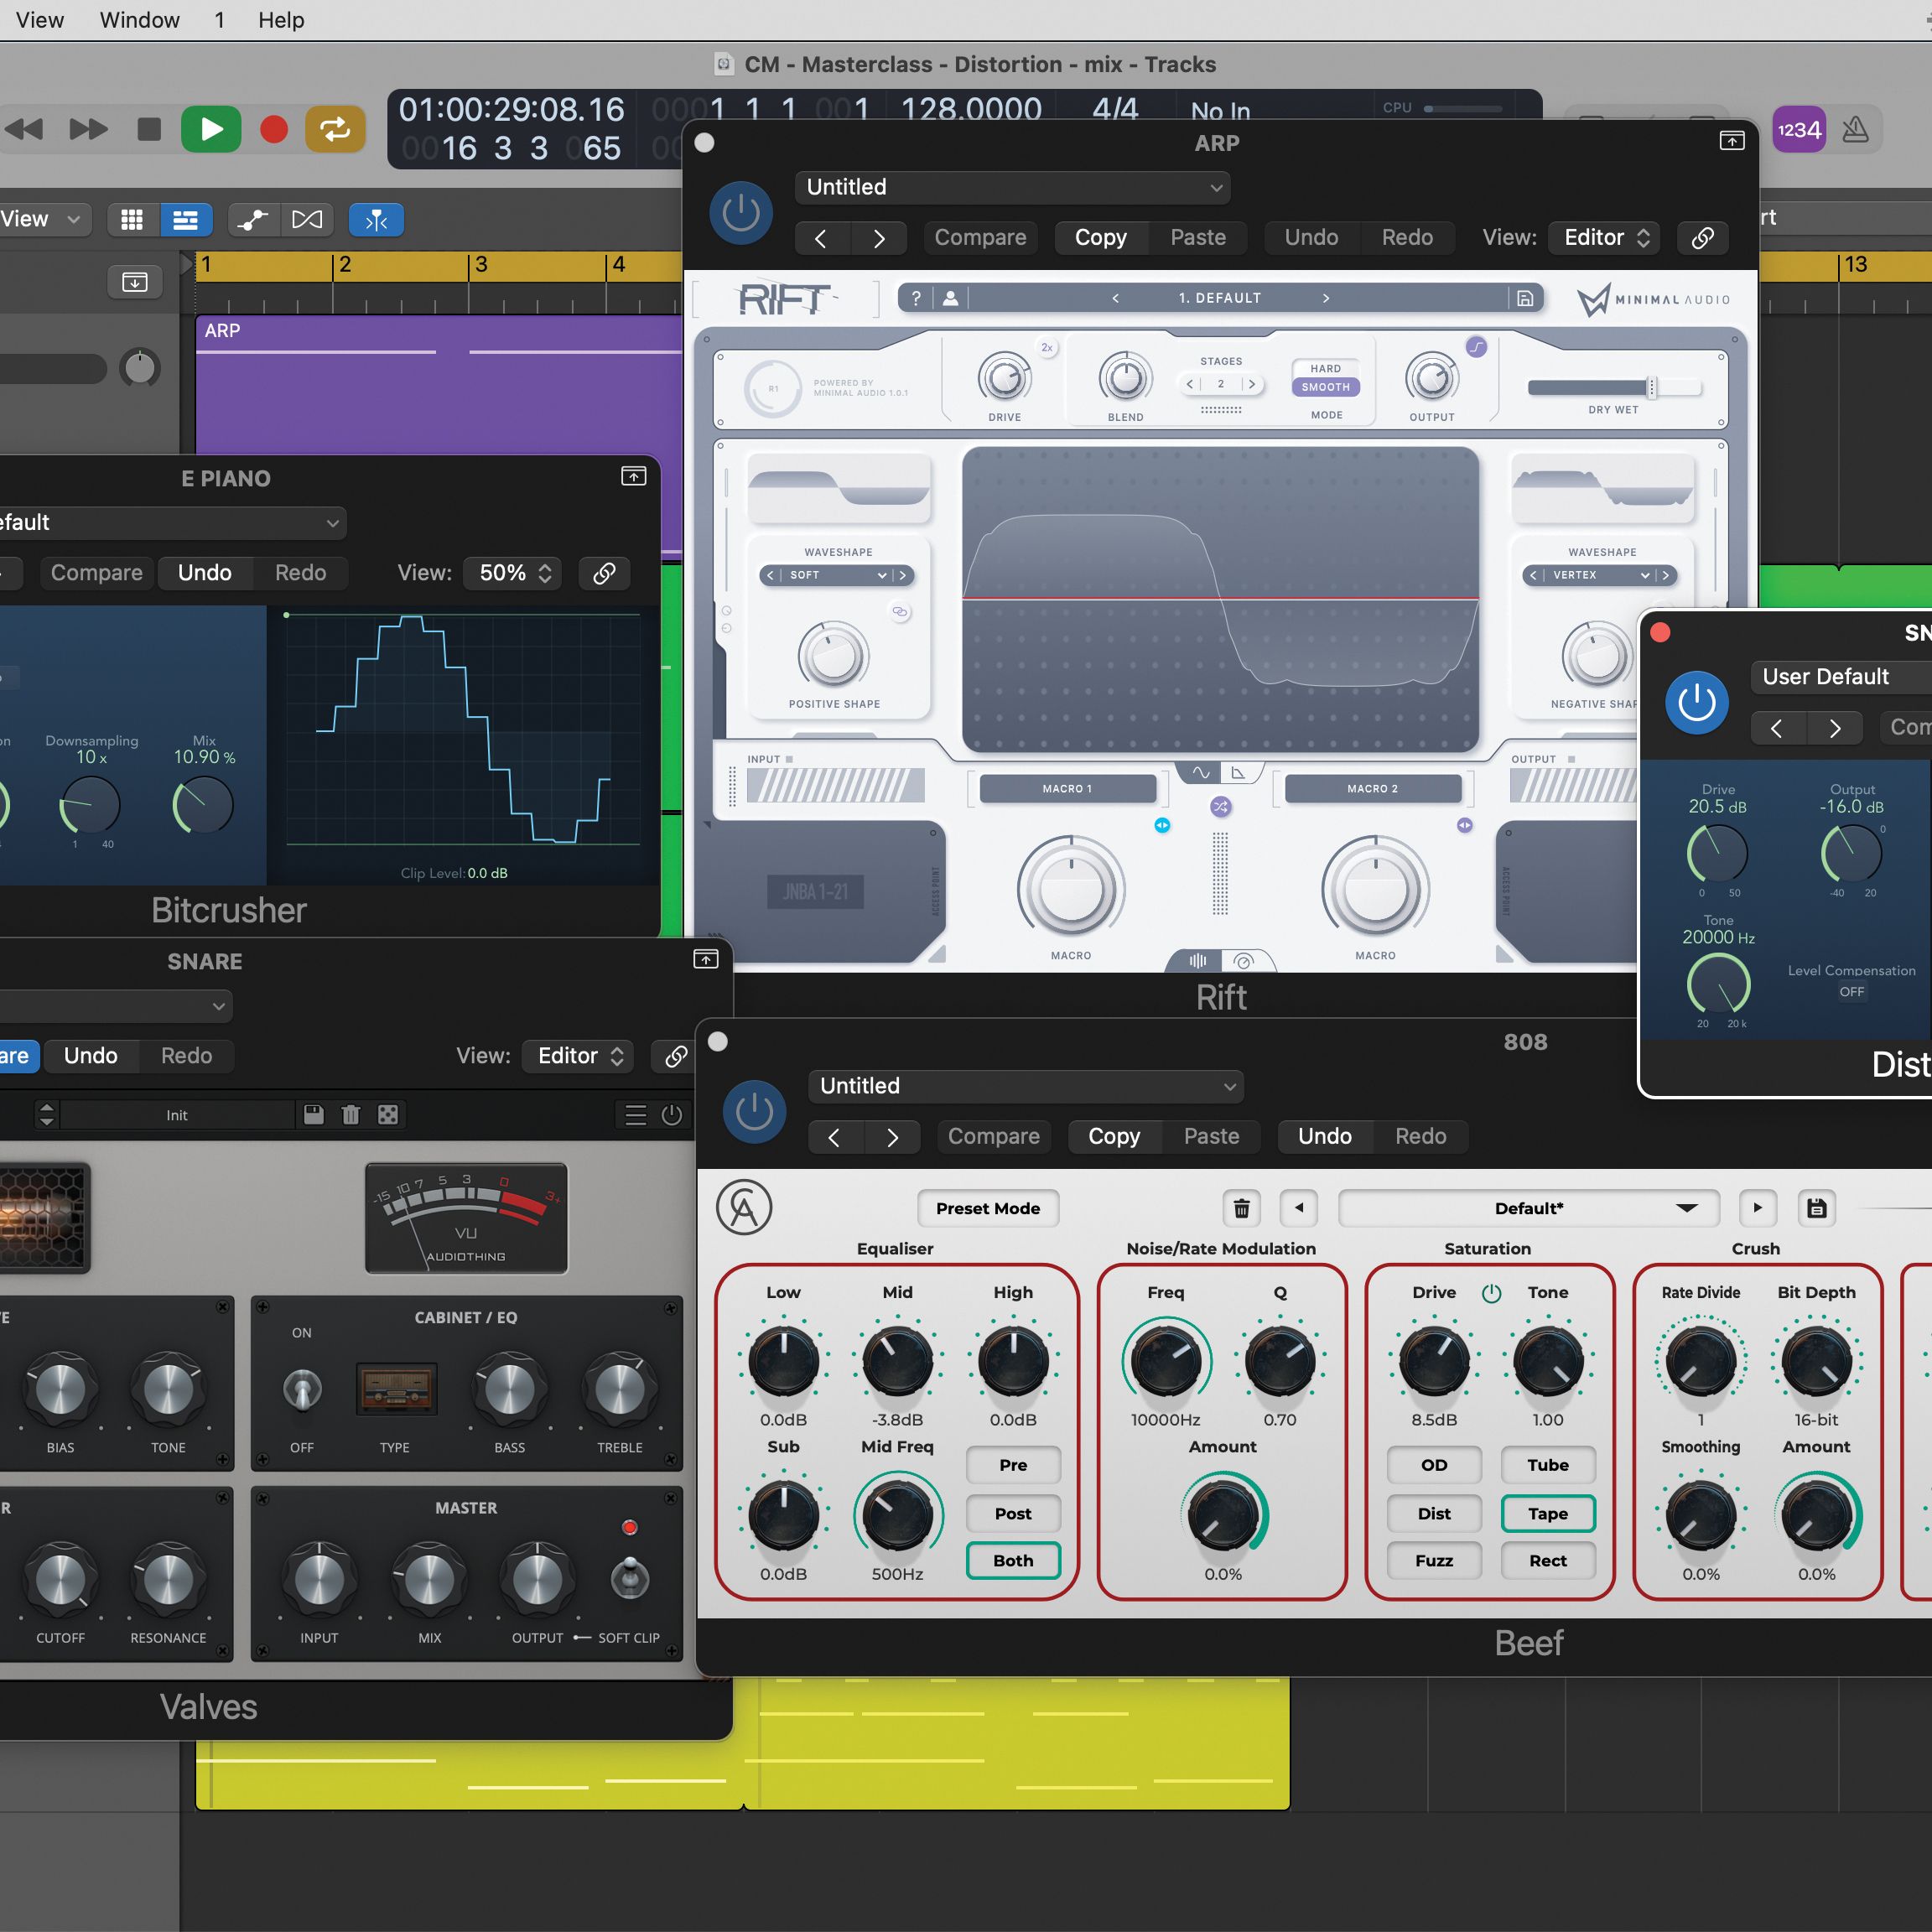This screenshot has height=1932, width=1932.
Task: Open the ARP View Editor dropdown
Action: 1604,237
